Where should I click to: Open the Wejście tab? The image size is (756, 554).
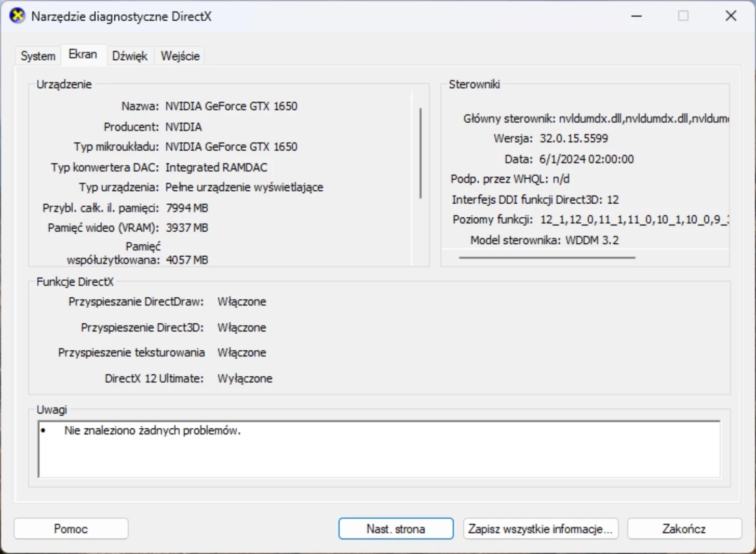pos(179,56)
